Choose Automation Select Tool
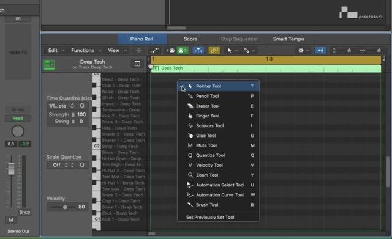The width and height of the screenshot is (392, 239). click(x=218, y=185)
